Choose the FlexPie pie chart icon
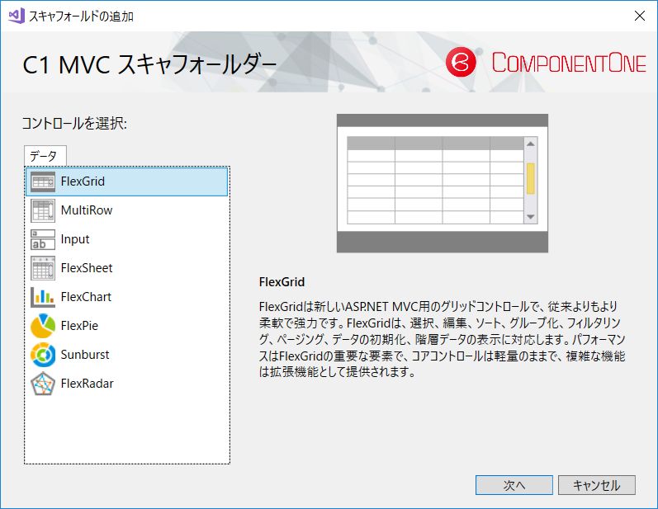658x509 pixels. [43, 326]
